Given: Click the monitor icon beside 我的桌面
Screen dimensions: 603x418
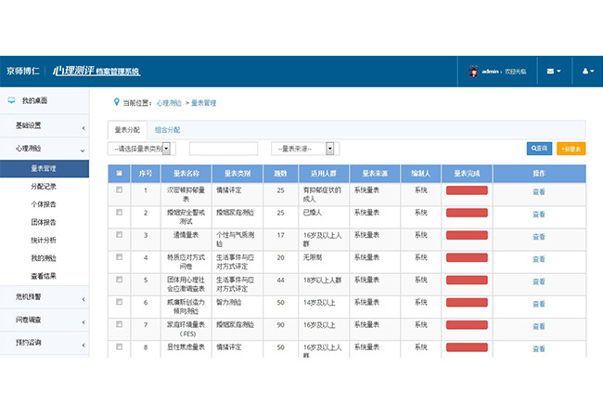Looking at the screenshot, I should click(x=11, y=100).
